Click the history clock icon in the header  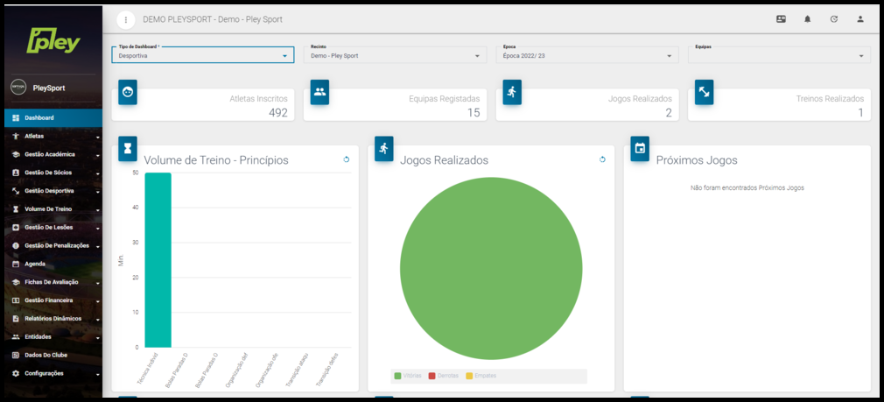(833, 19)
